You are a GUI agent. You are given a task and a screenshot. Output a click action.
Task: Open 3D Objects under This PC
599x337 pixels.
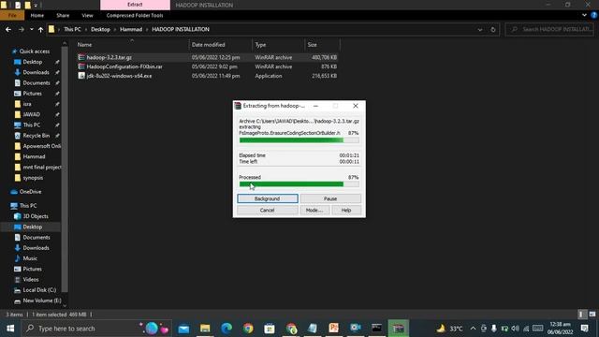pos(36,216)
